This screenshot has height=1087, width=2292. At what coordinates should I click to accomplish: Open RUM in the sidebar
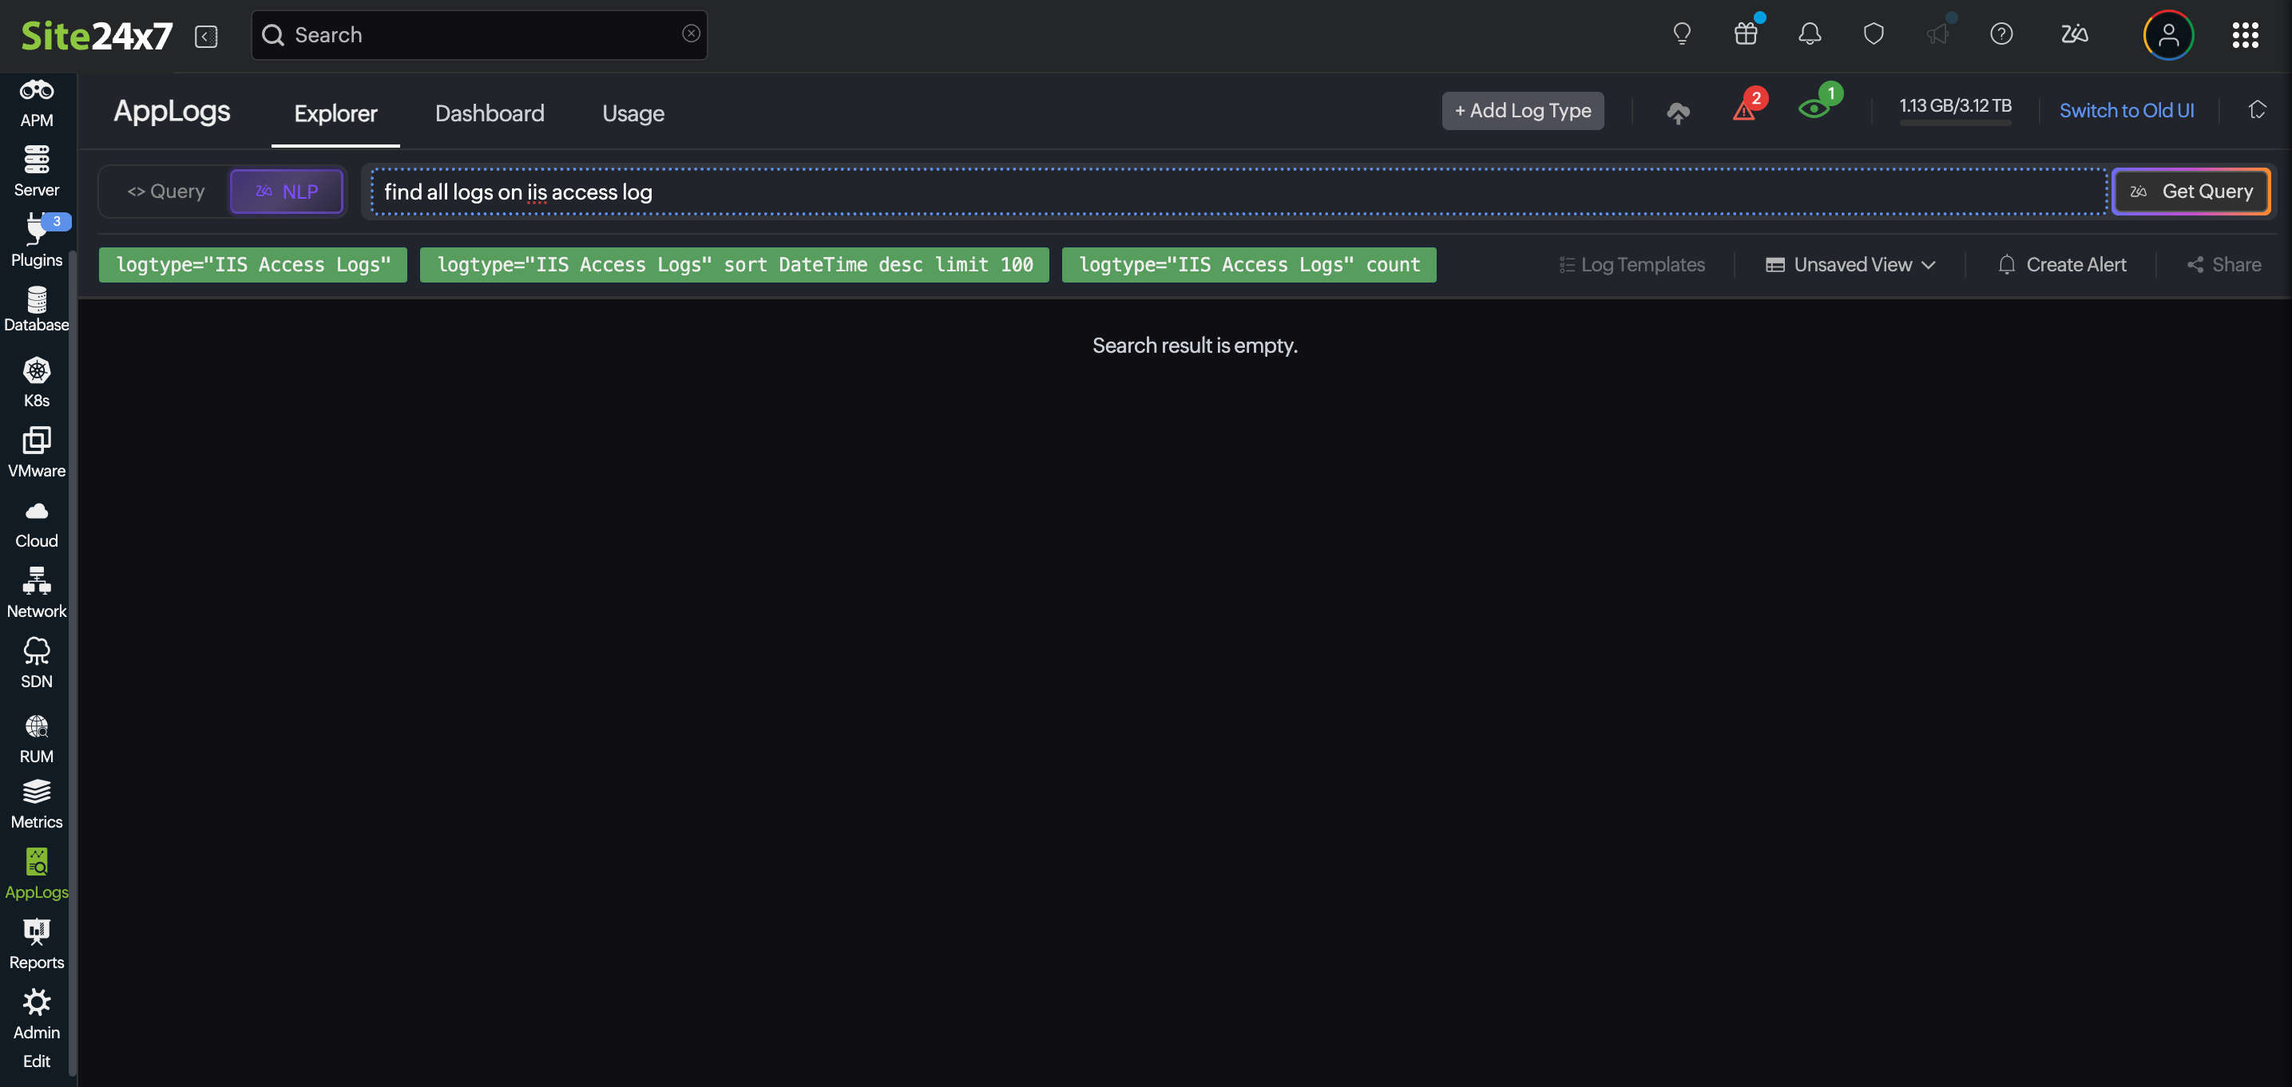[x=37, y=738]
